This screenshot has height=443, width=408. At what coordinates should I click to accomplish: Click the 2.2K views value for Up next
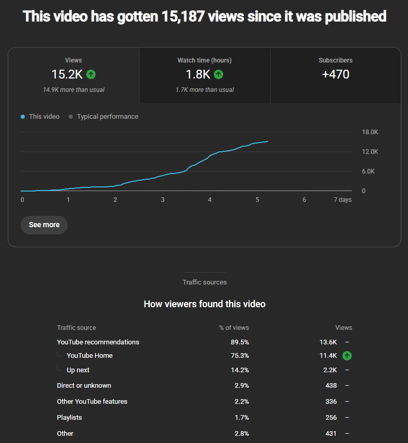pos(330,370)
